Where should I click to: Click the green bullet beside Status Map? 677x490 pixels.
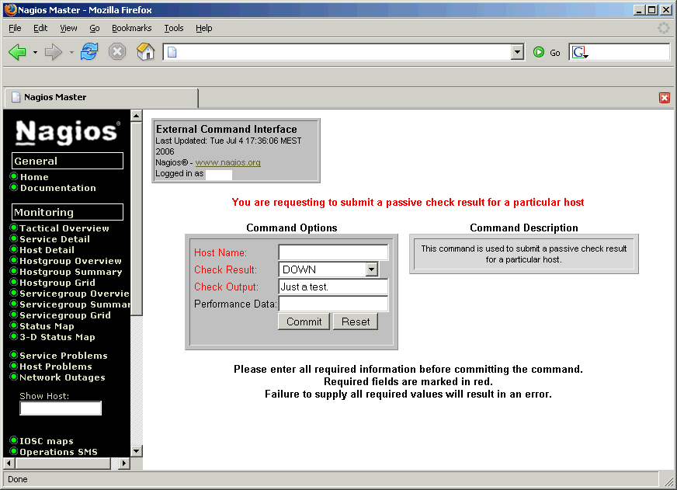pyautogui.click(x=14, y=325)
